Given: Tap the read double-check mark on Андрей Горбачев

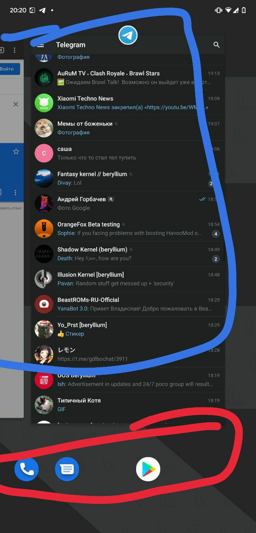Looking at the screenshot, I should click(203, 199).
